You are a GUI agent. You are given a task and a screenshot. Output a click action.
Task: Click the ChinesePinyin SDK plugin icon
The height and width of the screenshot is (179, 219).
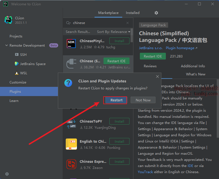71,44
